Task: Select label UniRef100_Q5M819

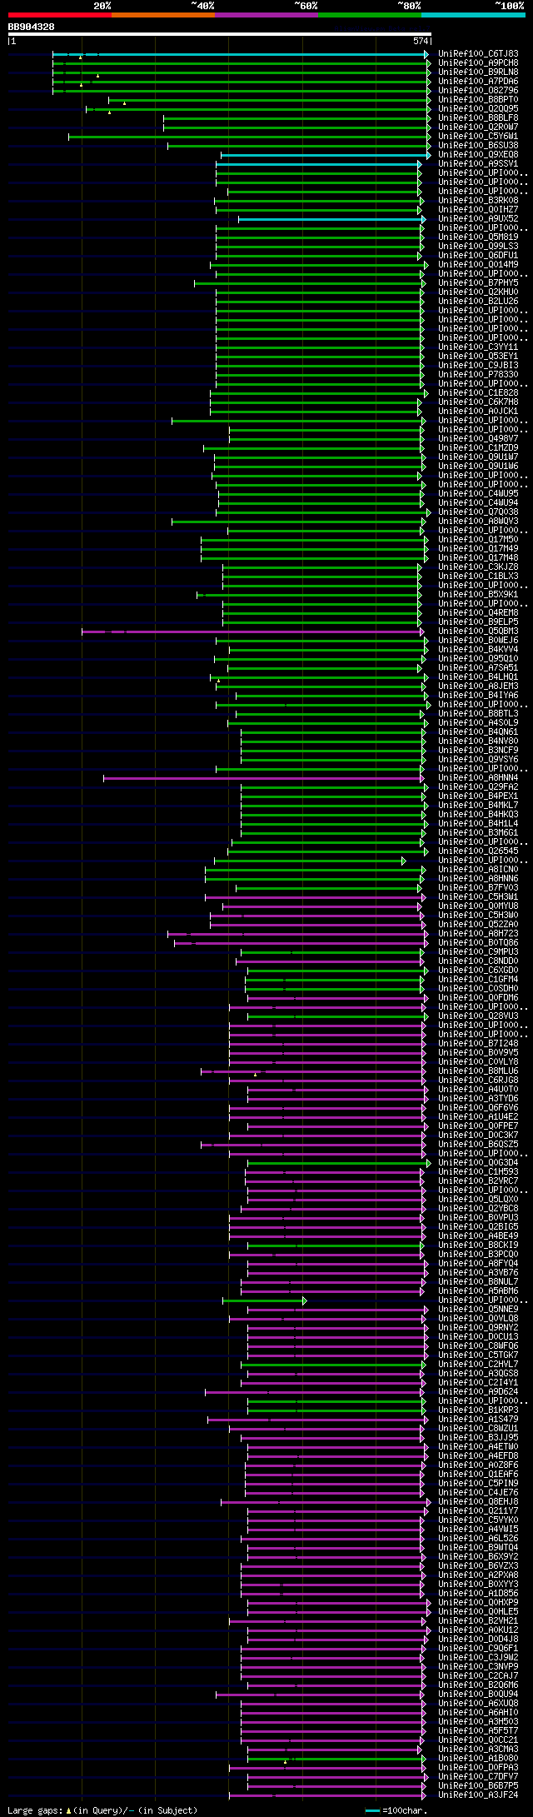Action: [x=478, y=237]
